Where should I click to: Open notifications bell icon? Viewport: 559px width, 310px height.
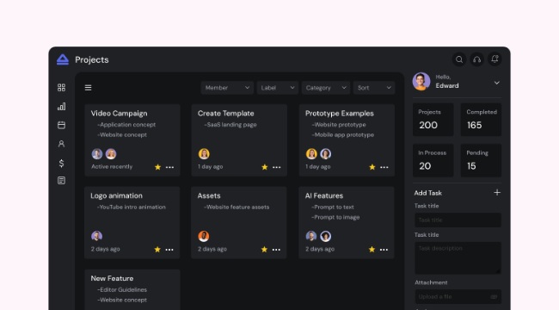[494, 59]
